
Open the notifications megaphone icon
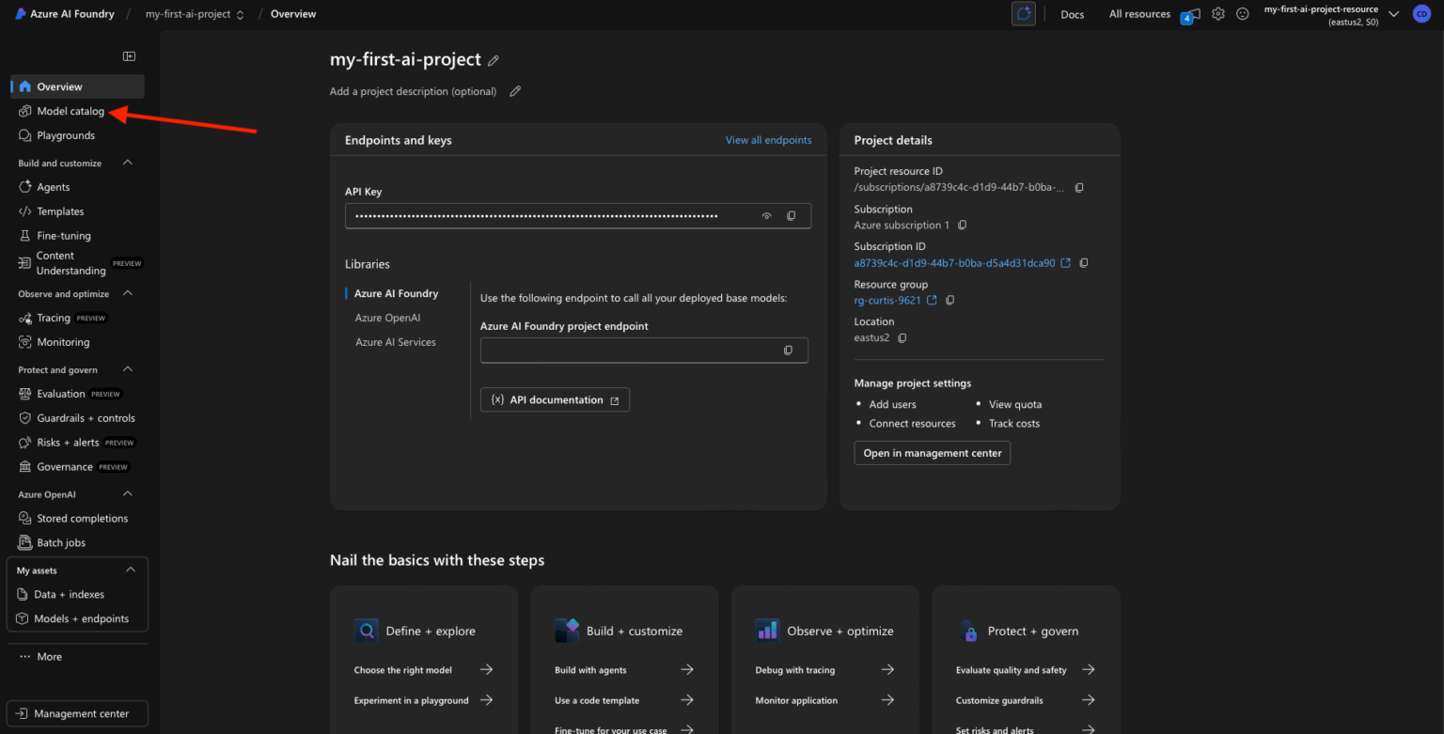pyautogui.click(x=1190, y=15)
